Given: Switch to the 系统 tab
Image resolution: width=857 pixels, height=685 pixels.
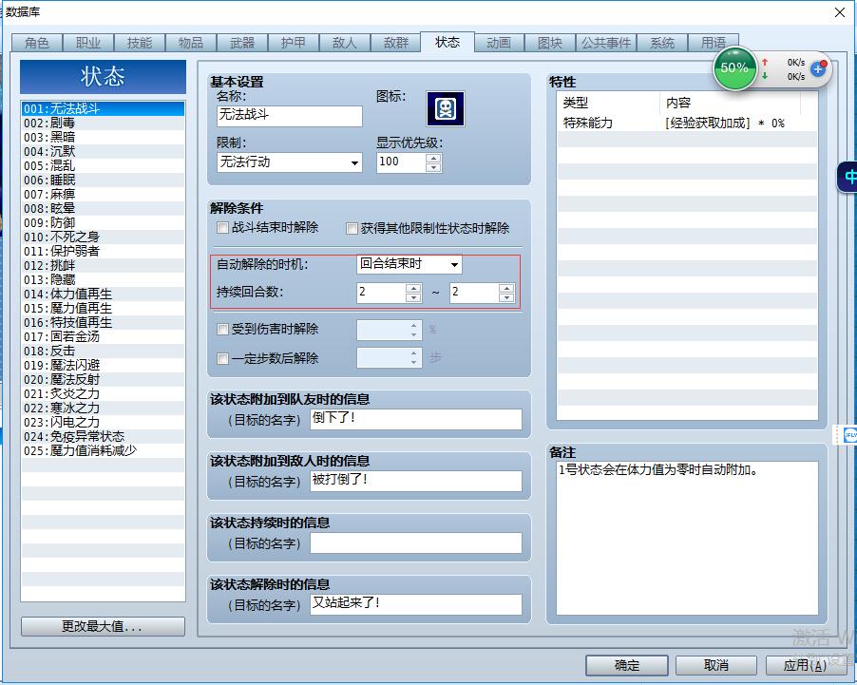Looking at the screenshot, I should 662,43.
